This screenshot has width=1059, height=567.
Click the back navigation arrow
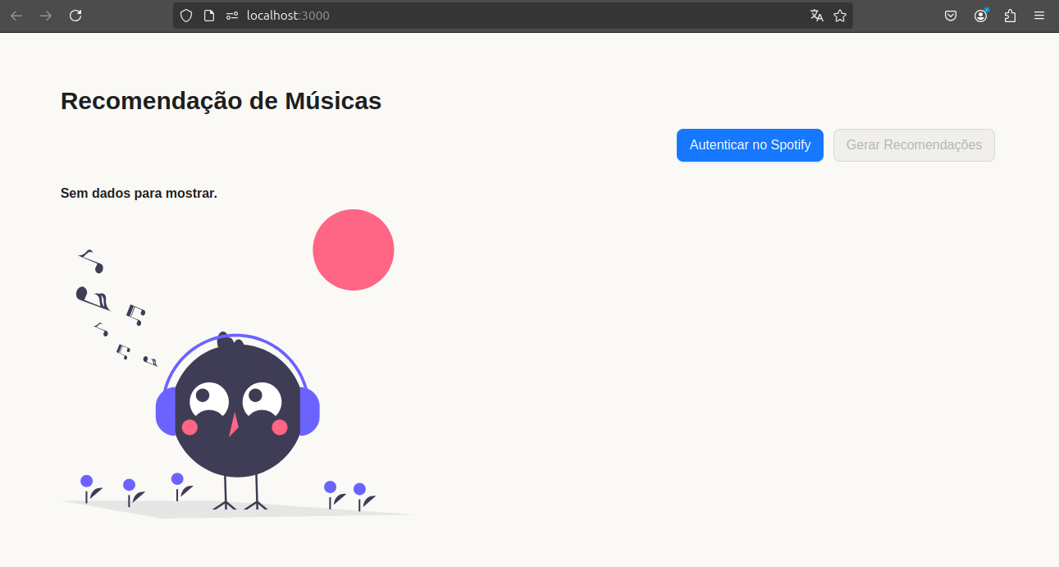click(x=16, y=15)
